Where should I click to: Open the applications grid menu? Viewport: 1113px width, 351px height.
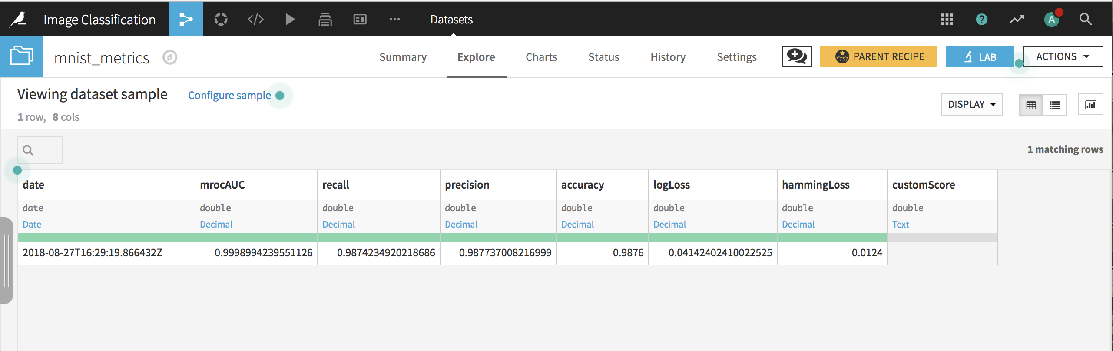[947, 19]
